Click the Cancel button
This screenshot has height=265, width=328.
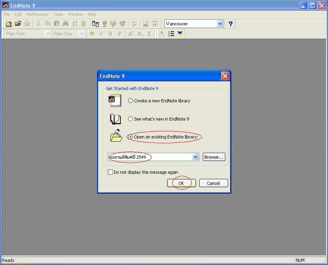(x=214, y=183)
